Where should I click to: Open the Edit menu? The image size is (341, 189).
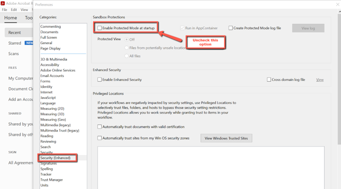coord(14,10)
